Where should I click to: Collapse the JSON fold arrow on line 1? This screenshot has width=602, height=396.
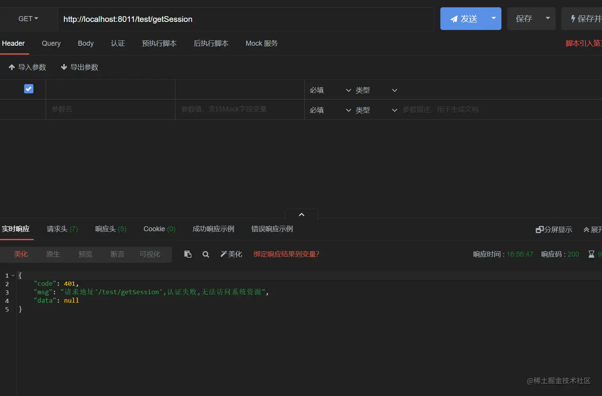pos(13,275)
